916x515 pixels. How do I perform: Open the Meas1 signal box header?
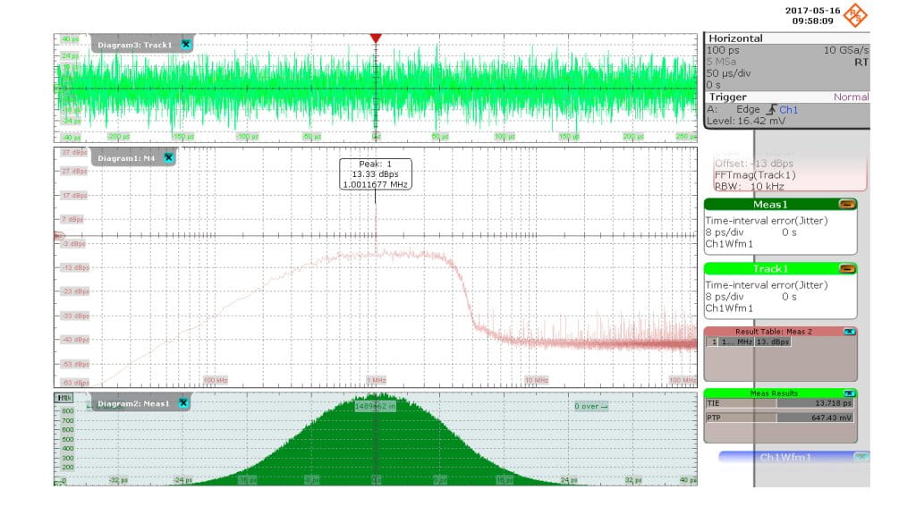pyautogui.click(x=769, y=204)
